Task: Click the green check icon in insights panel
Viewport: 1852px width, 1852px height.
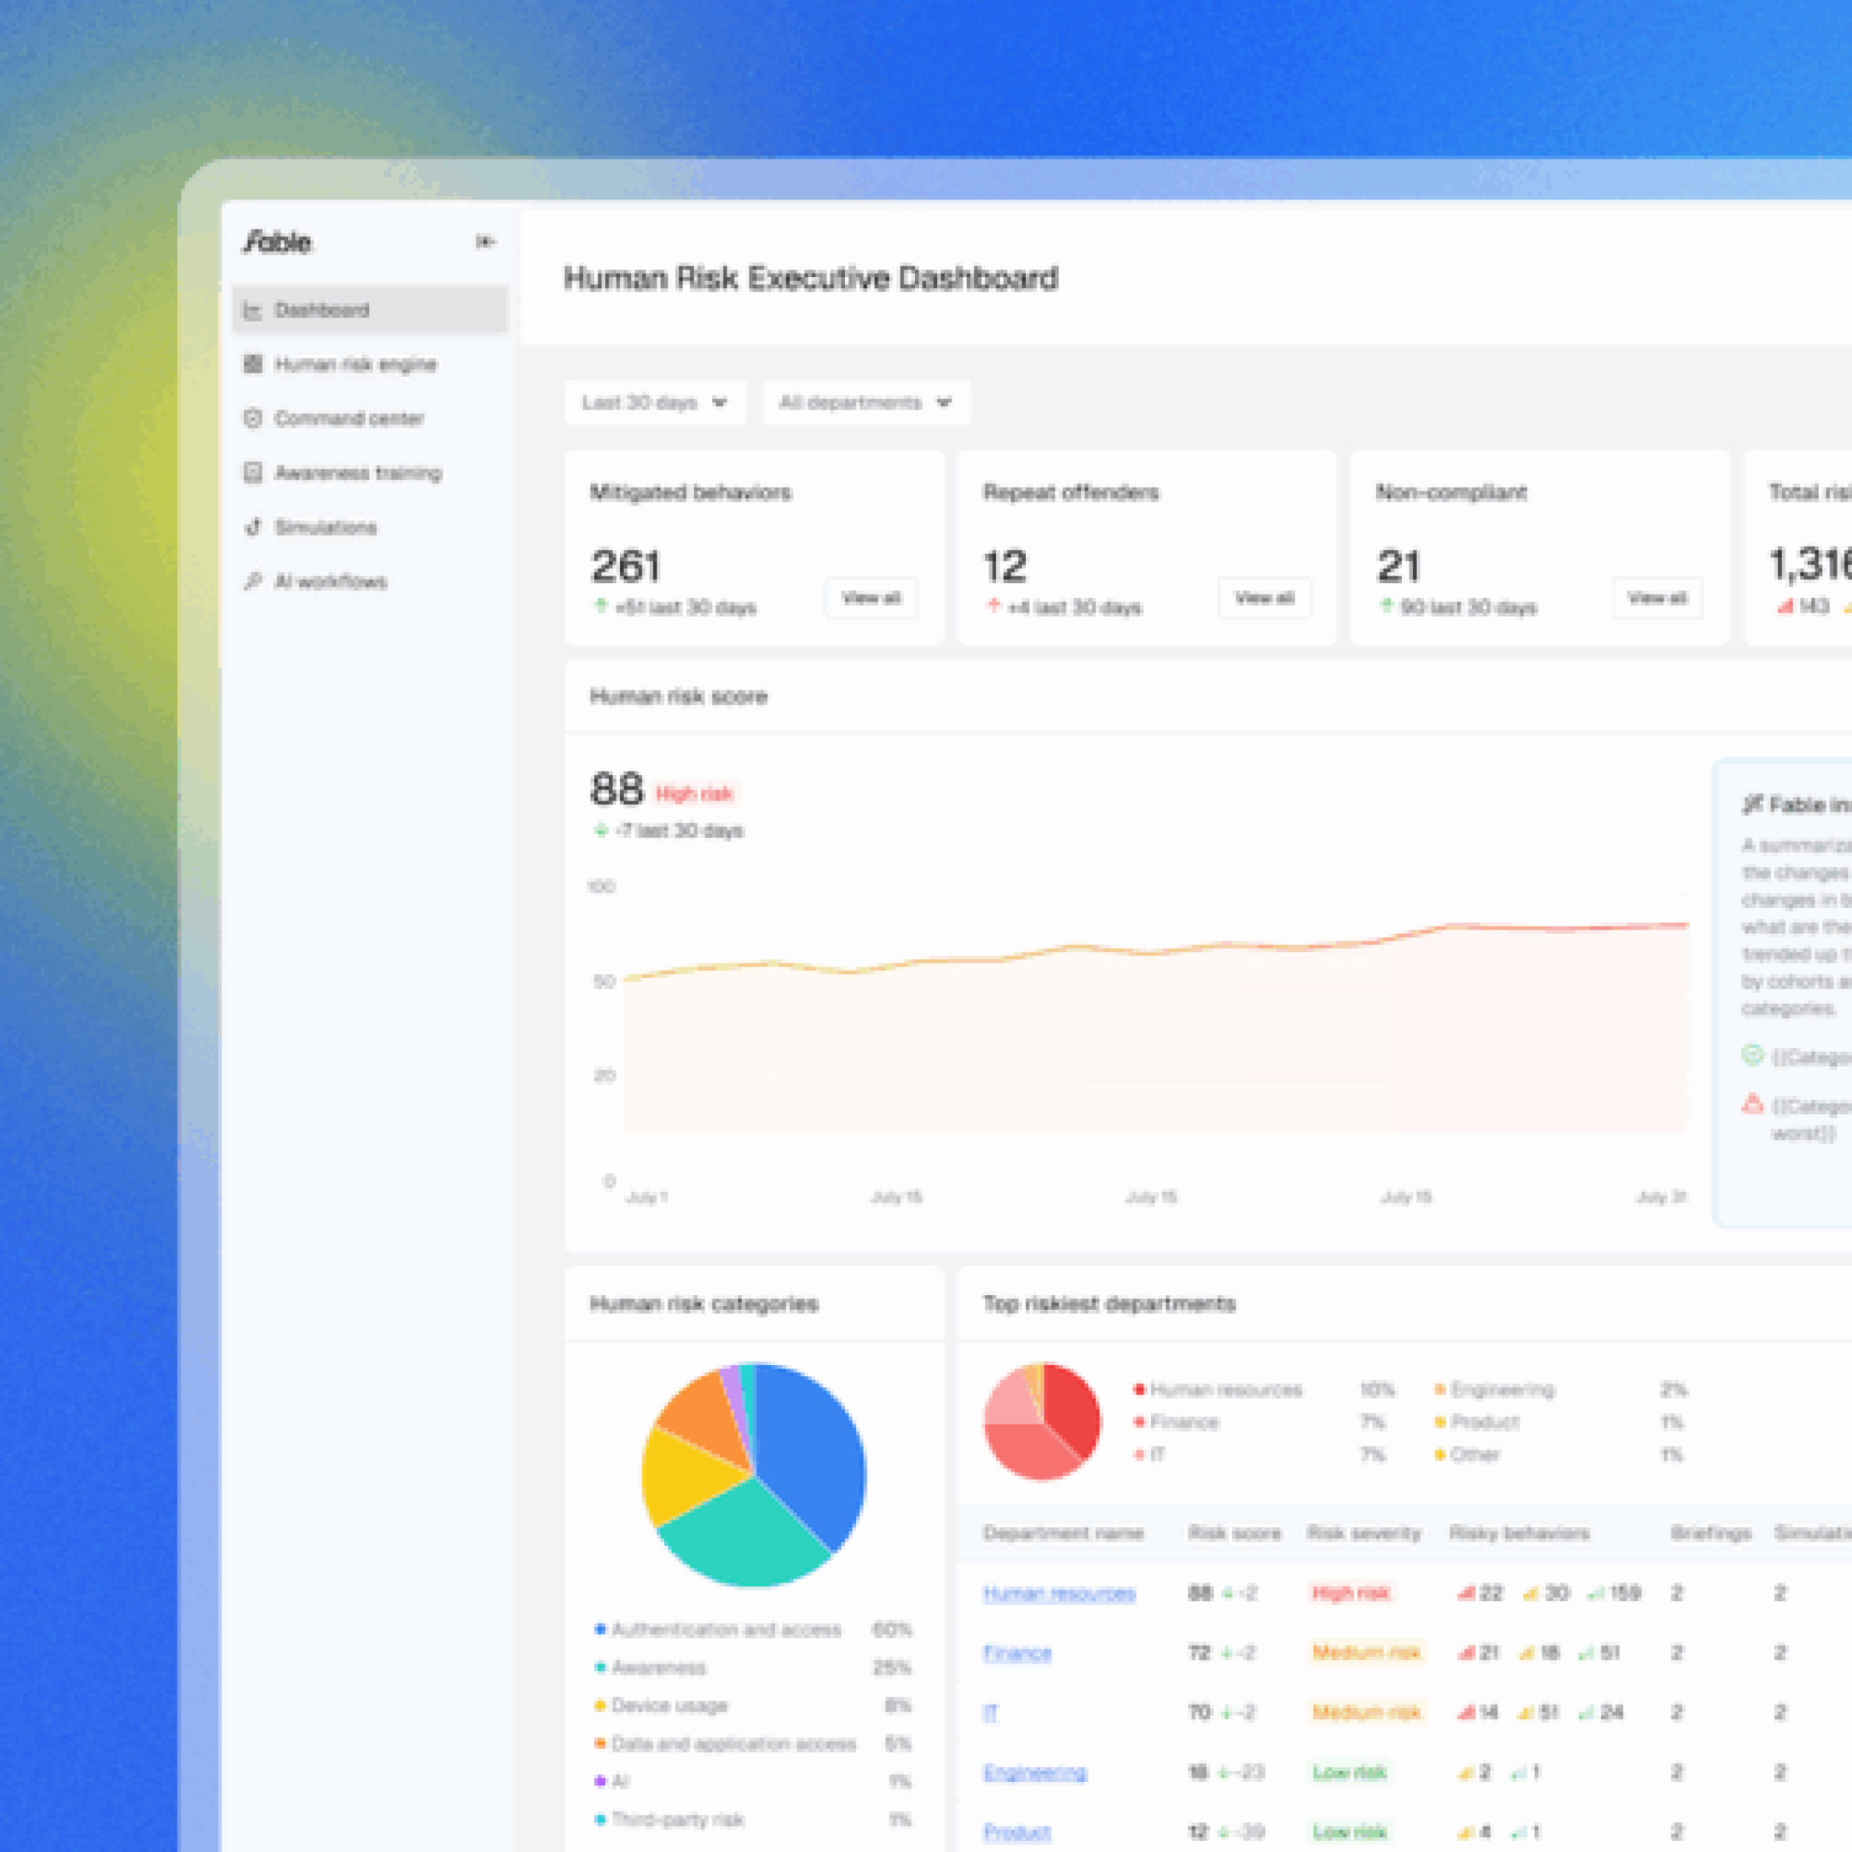Action: point(1752,1055)
